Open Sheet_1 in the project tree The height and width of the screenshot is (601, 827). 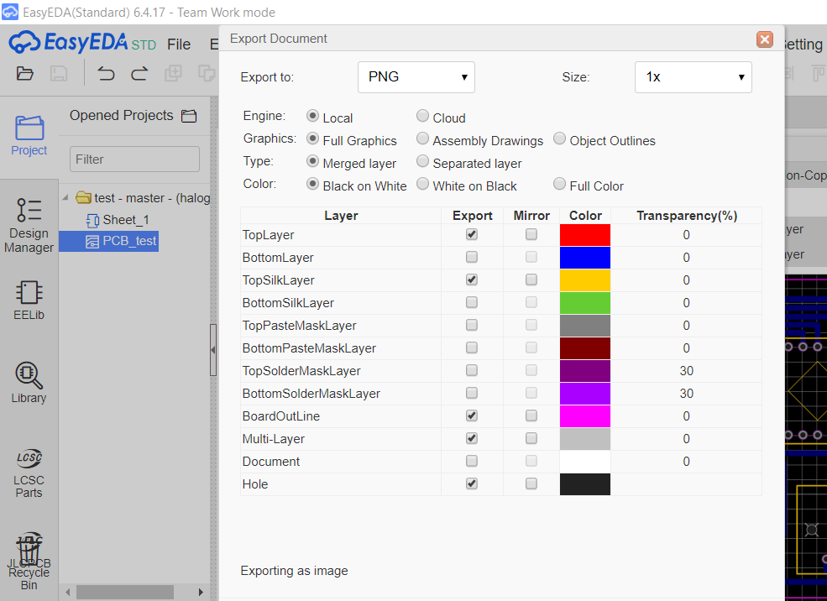126,220
